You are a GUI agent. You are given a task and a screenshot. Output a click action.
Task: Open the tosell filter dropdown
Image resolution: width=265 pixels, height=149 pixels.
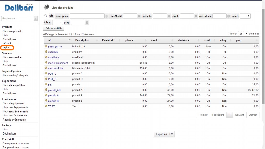245,16
